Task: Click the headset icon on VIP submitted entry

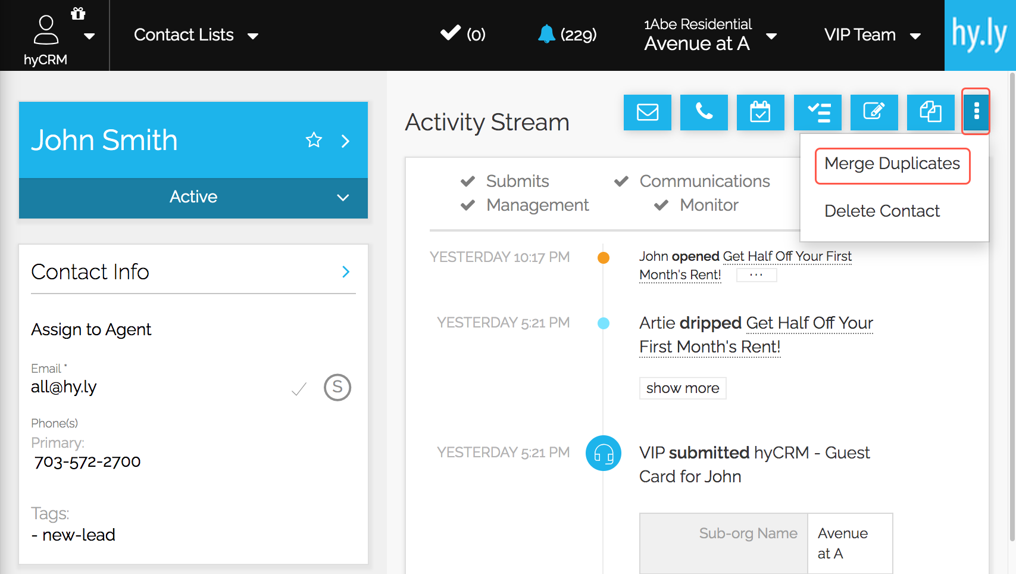Action: (604, 453)
